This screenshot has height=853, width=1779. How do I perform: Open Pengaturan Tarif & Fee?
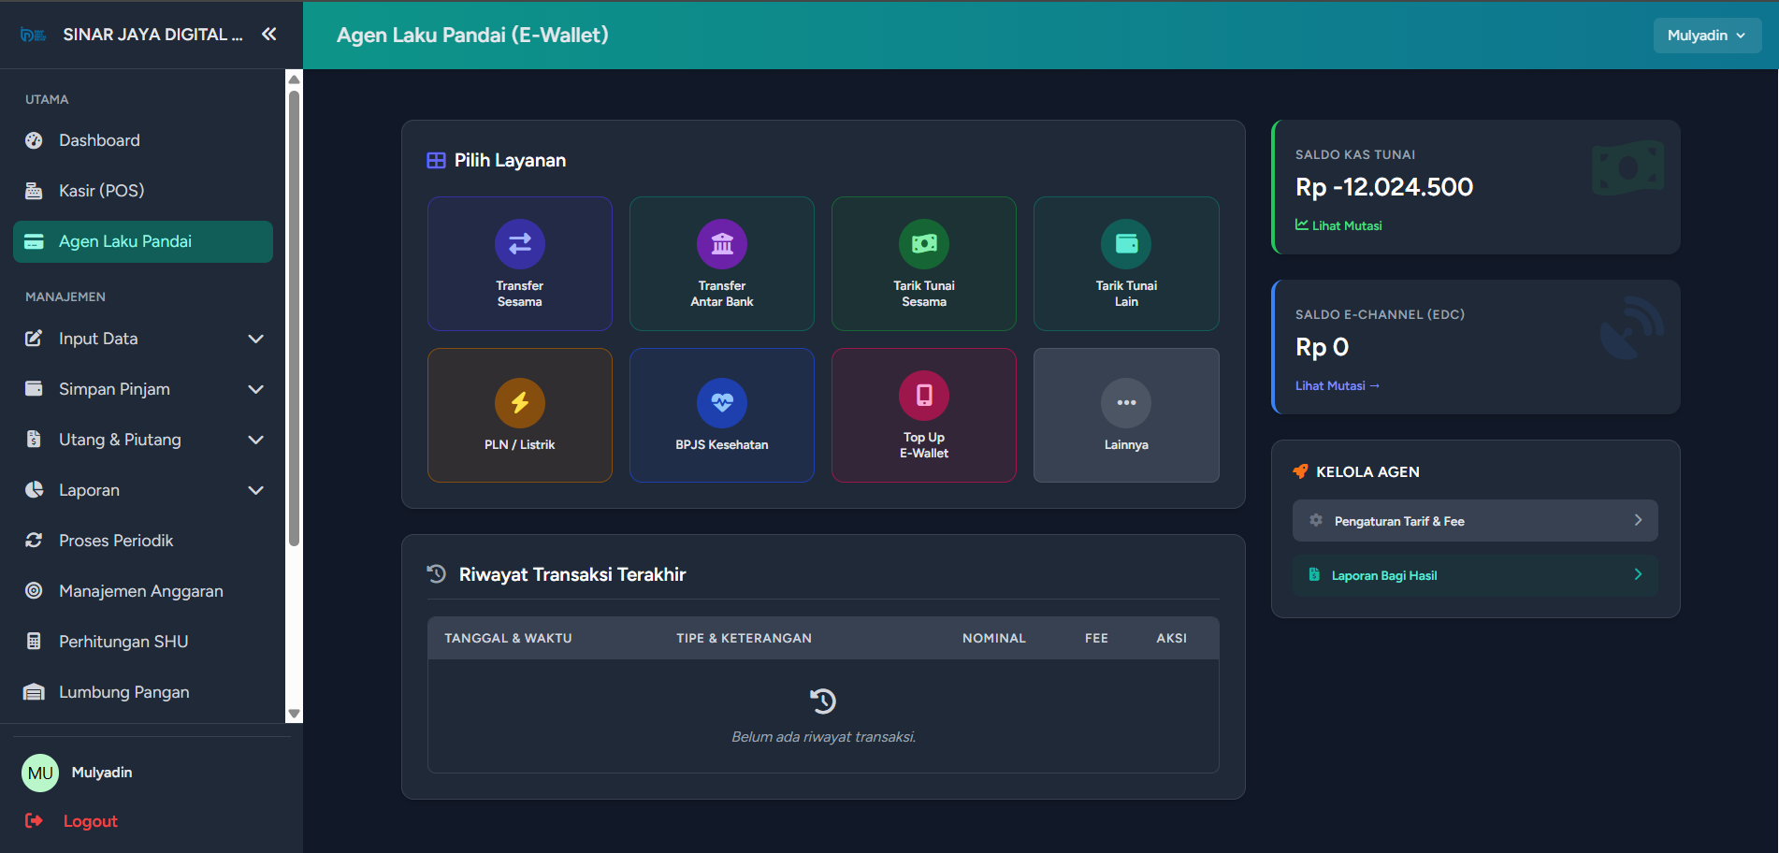1474,521
